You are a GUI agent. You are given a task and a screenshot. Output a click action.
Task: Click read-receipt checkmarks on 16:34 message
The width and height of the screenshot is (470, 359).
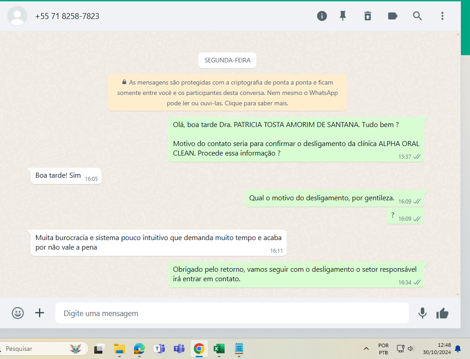pos(417,282)
